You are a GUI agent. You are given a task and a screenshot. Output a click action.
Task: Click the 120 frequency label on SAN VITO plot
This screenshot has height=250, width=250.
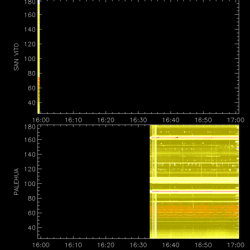(x=30, y=44)
